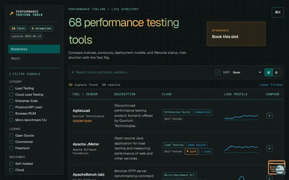The image size is (289, 180).
Task: Select the Directory nav item
Action: point(34,49)
